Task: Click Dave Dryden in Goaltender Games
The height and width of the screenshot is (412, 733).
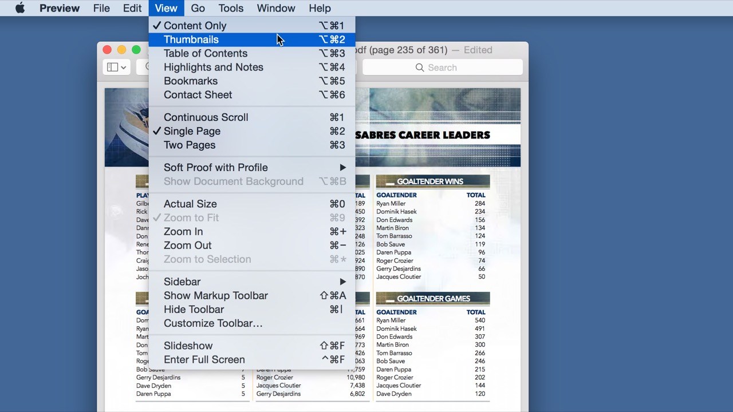Action: click(x=393, y=394)
